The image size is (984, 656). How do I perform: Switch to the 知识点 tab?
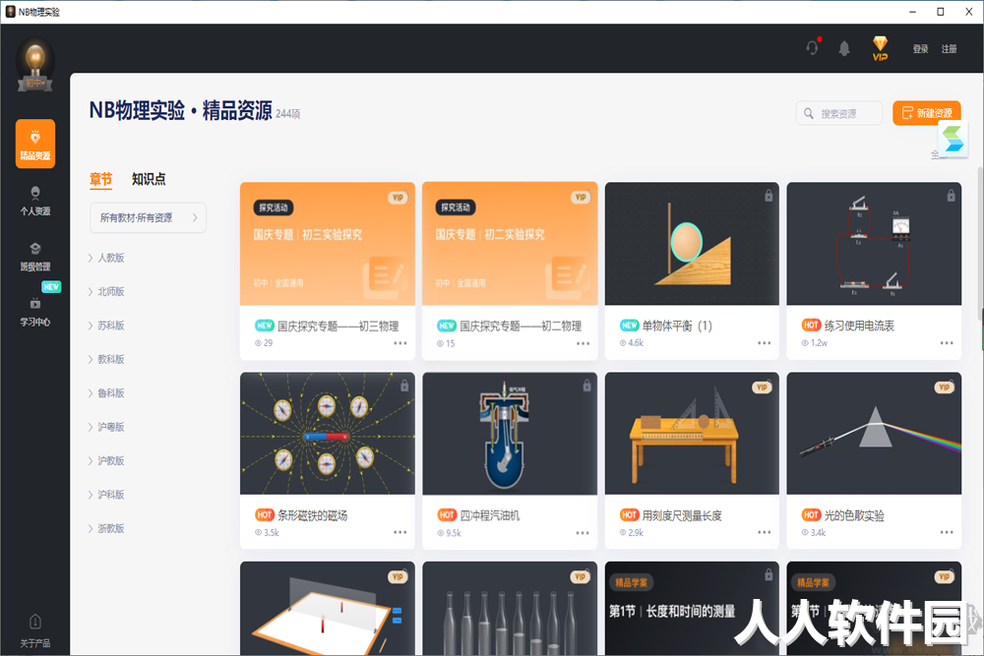click(149, 179)
